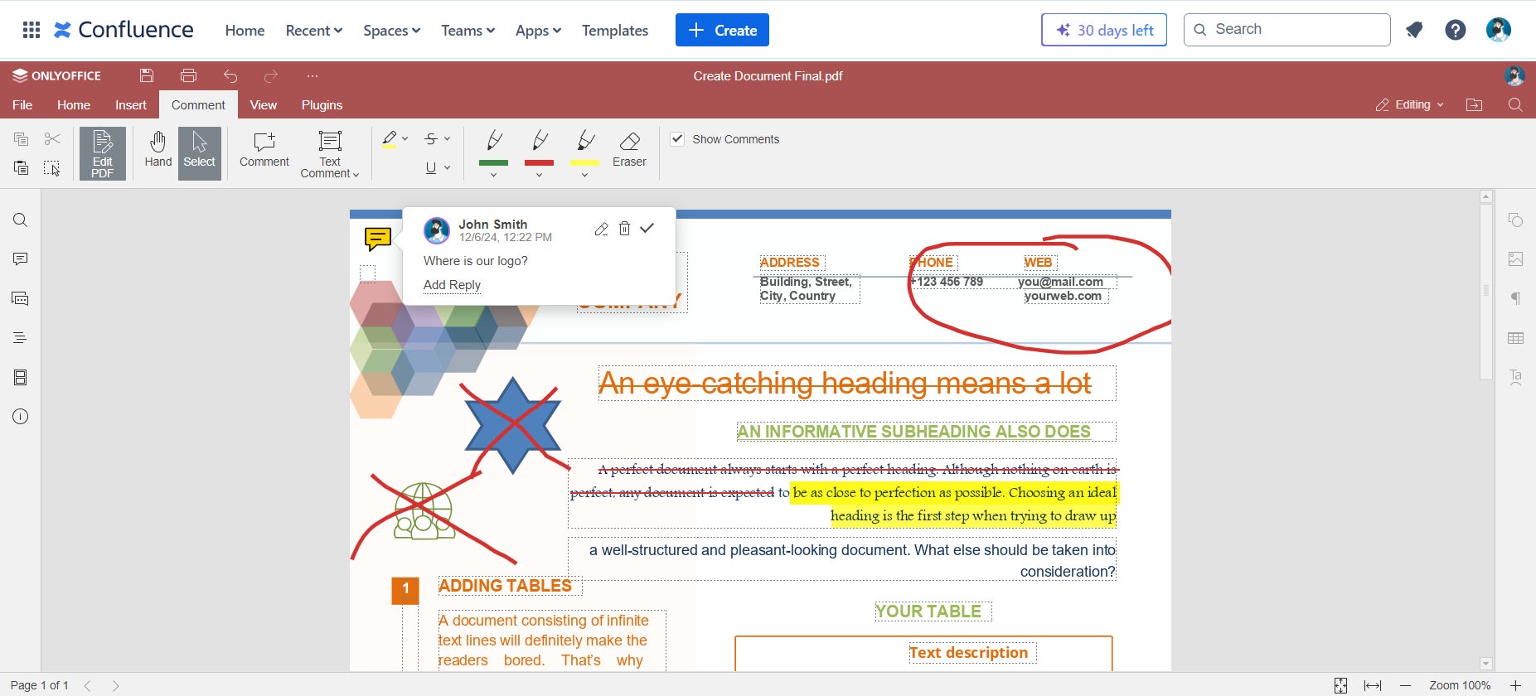The height and width of the screenshot is (696, 1536).
Task: Activate the Edit PDF tool
Action: coord(103,153)
